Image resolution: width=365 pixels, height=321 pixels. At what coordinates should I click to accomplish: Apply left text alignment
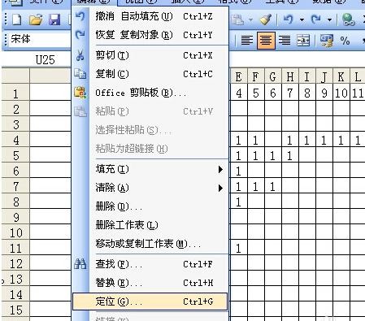[247, 41]
